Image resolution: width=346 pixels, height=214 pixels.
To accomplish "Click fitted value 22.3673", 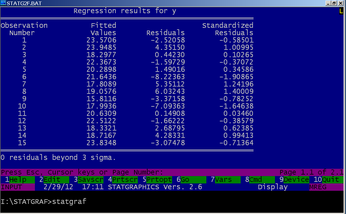I will [101, 62].
